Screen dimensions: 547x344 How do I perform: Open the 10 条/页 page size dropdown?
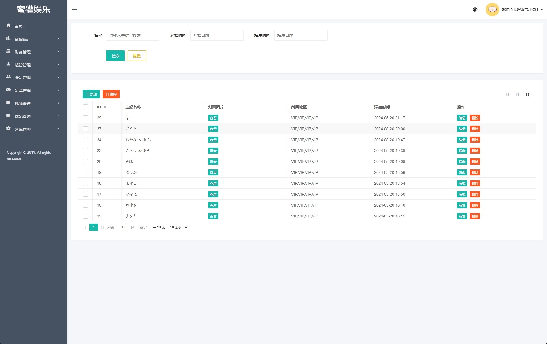tap(179, 227)
